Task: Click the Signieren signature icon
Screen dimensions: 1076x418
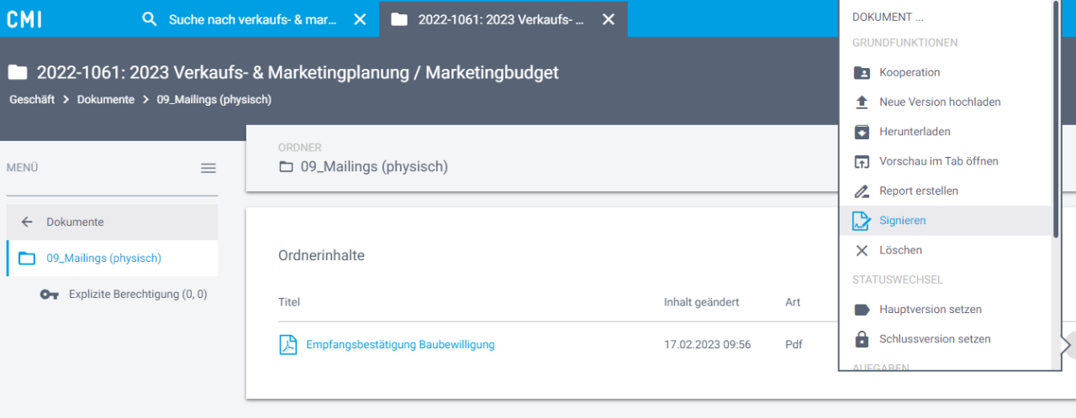Action: pos(862,221)
